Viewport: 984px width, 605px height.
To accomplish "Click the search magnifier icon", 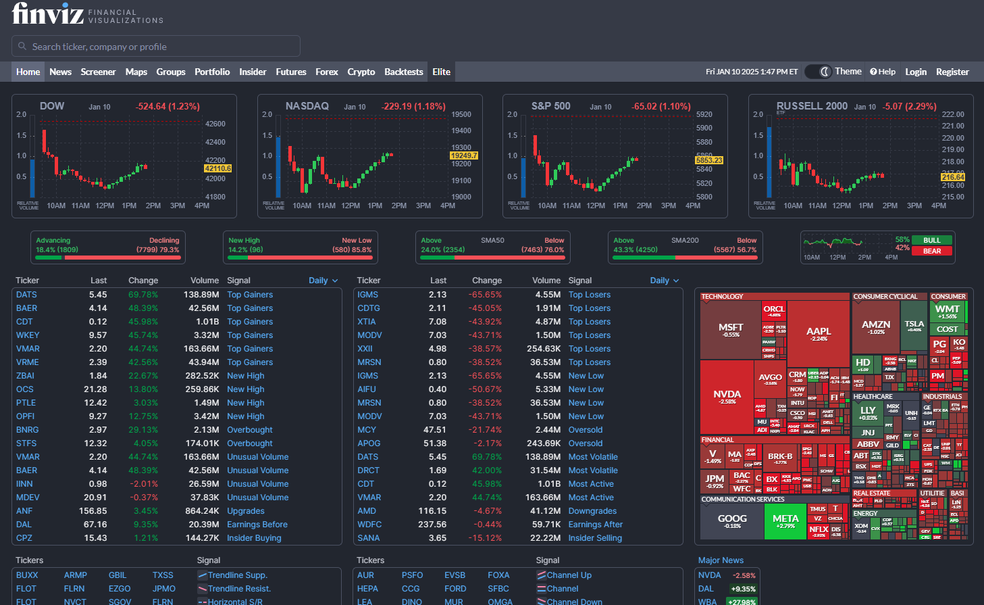I will [22, 47].
